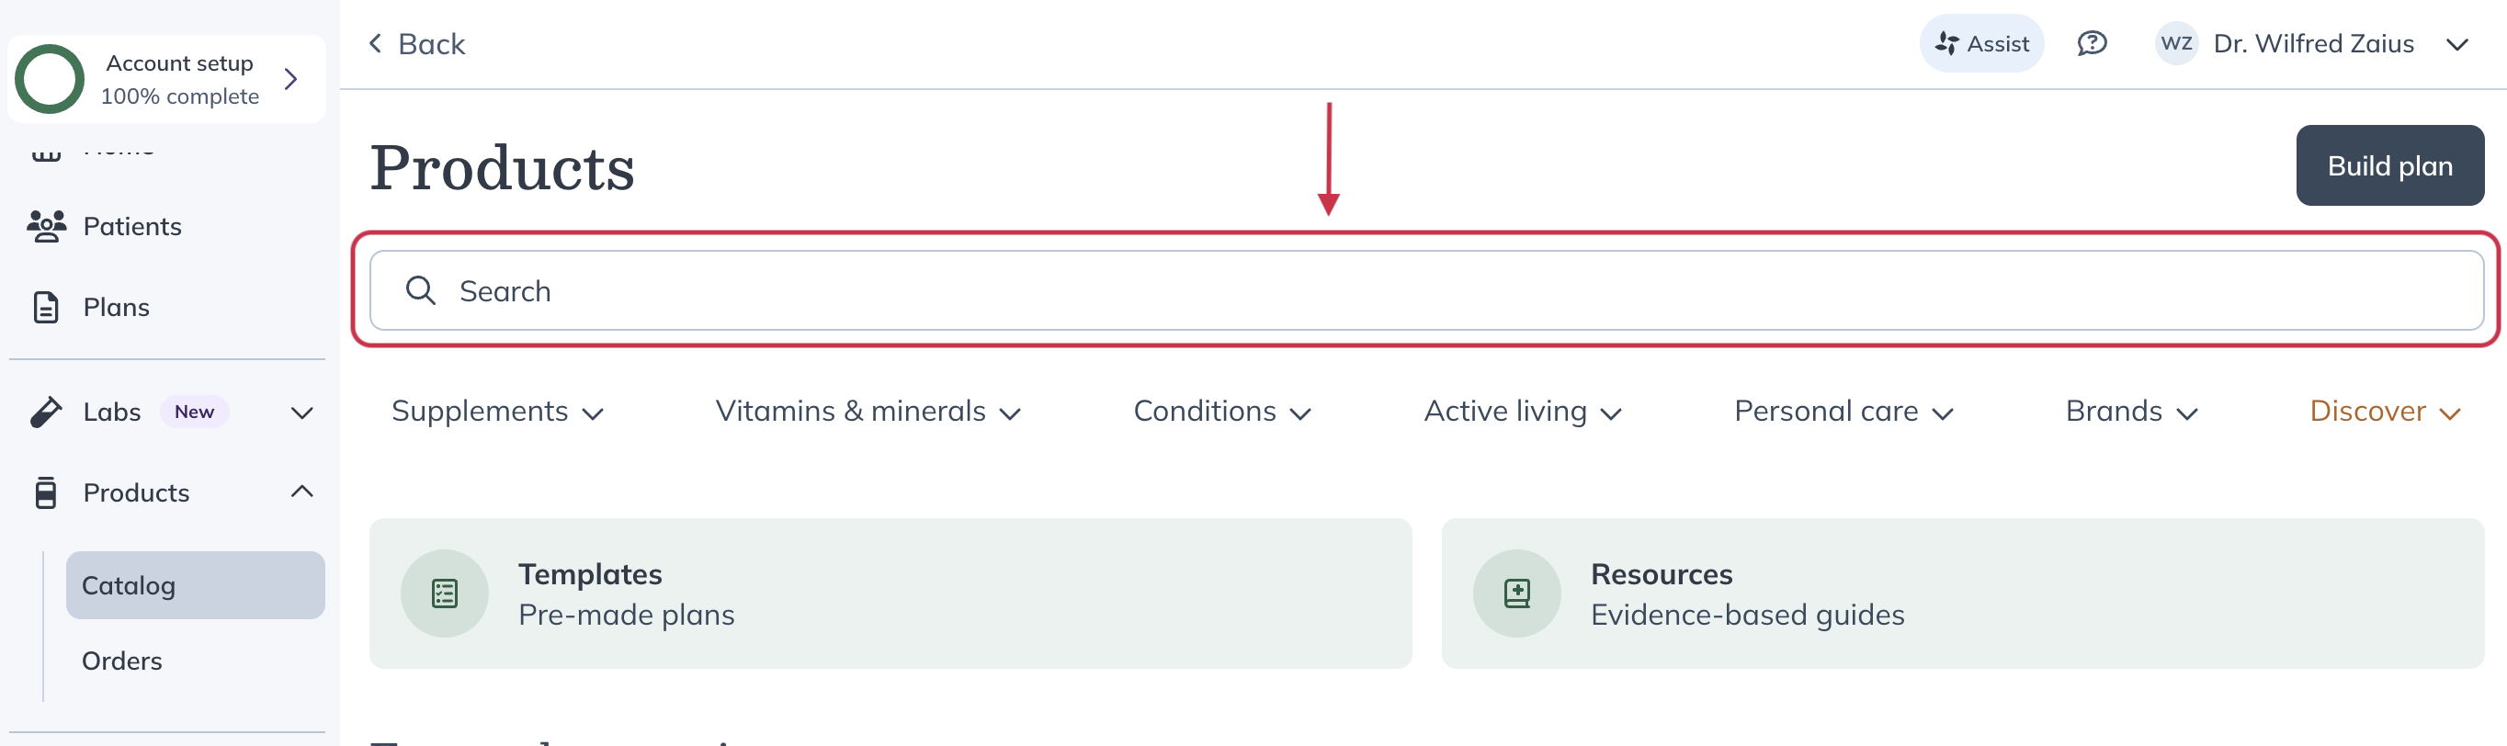Open the Vitamins & minerals dropdown

pyautogui.click(x=868, y=412)
